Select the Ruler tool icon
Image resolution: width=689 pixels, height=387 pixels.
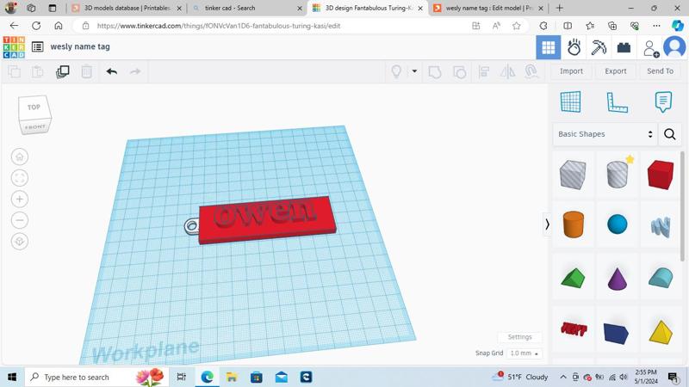(617, 102)
